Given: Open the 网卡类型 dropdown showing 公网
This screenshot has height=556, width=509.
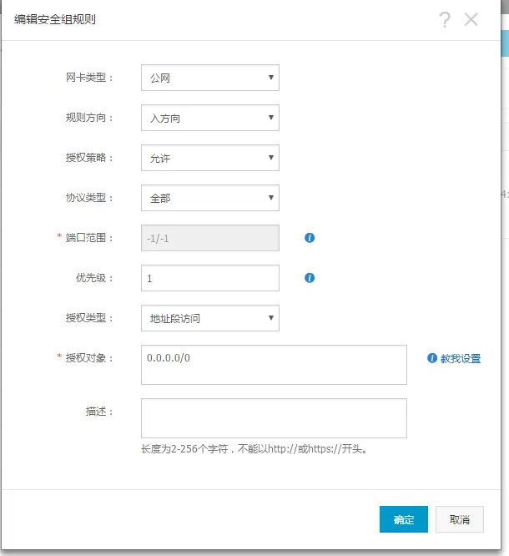Looking at the screenshot, I should (x=210, y=78).
